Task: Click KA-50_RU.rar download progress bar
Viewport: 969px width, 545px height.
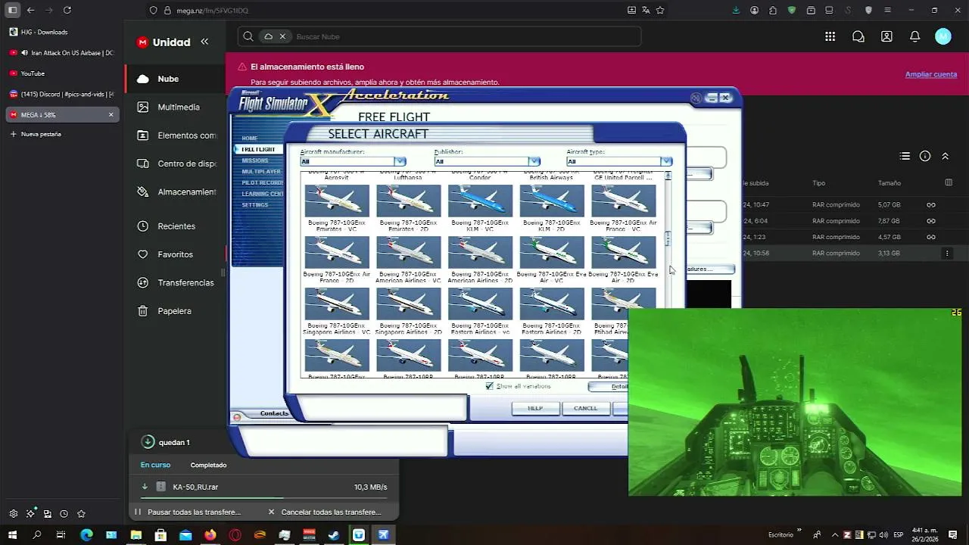Action: tap(263, 498)
